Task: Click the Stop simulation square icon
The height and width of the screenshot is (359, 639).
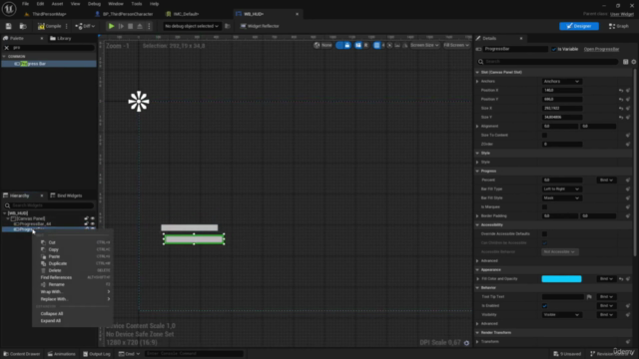Action: (131, 26)
